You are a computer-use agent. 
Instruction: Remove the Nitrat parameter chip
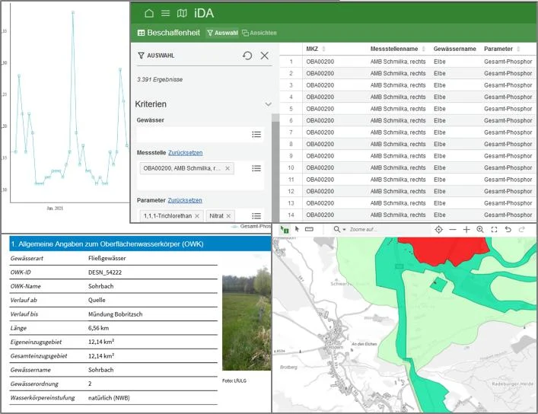tap(228, 216)
